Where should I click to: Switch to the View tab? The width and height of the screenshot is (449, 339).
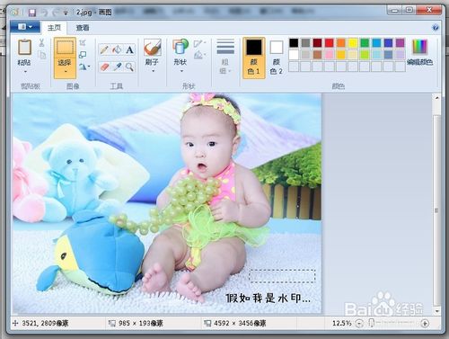[83, 28]
